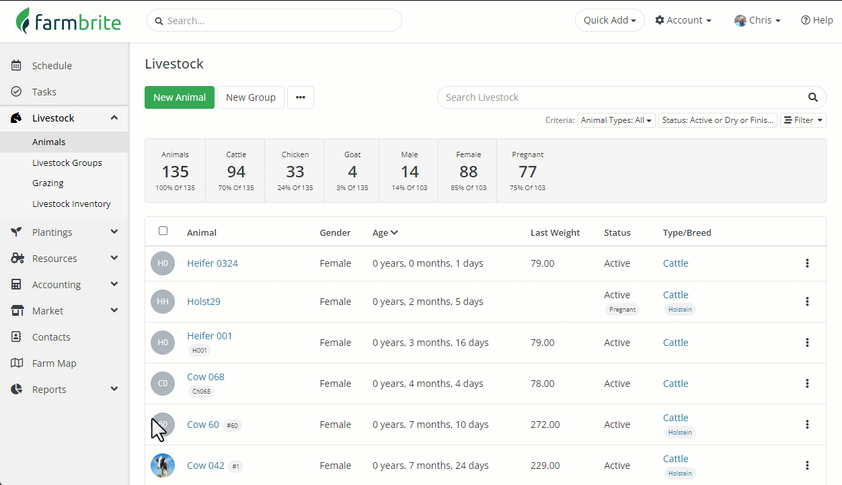Screen dimensions: 842x485
Task: Open the Chris user dropdown
Action: (x=758, y=20)
